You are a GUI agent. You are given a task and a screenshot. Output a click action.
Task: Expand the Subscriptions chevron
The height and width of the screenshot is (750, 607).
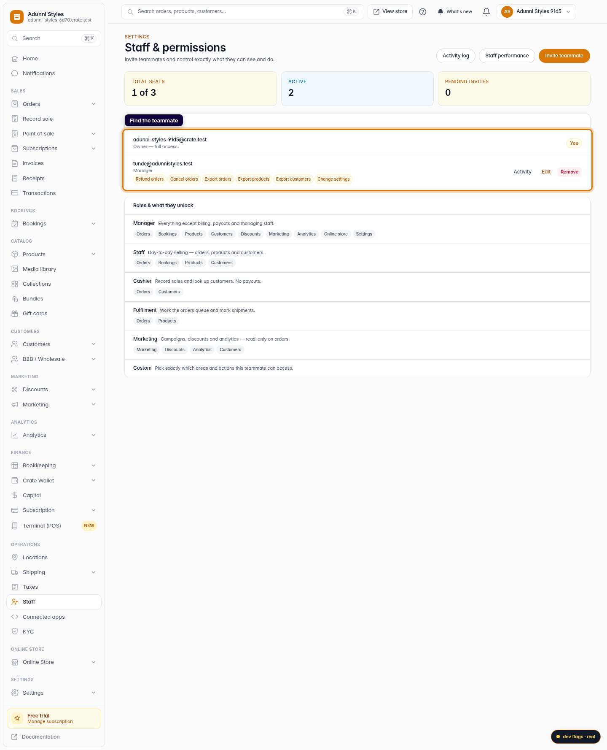94,149
